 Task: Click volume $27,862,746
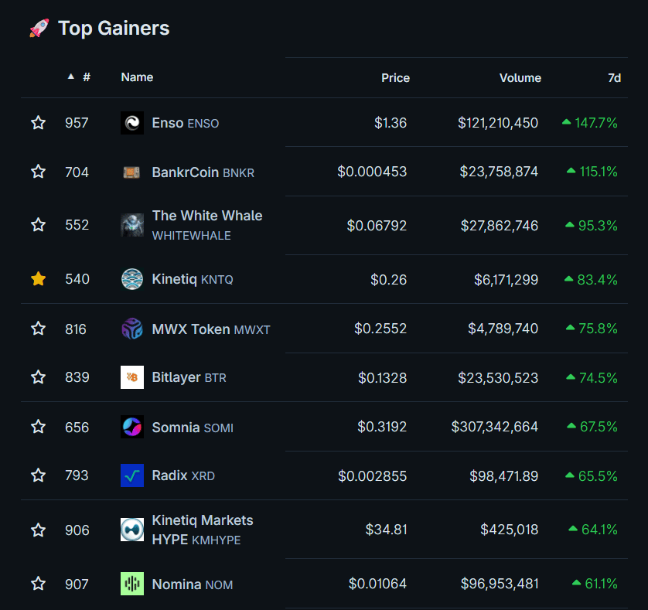[x=500, y=225]
